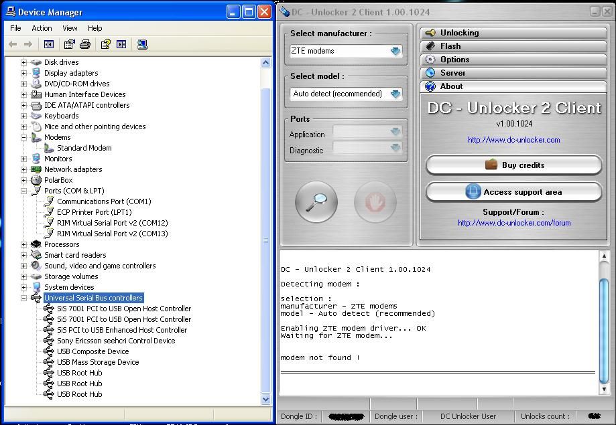The image size is (616, 425).
Task: Expand the Network adapters tree node
Action: pos(24,169)
